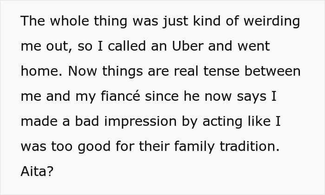Click on the word "went"
Screen dimensions: 325x195
click(x=252, y=46)
